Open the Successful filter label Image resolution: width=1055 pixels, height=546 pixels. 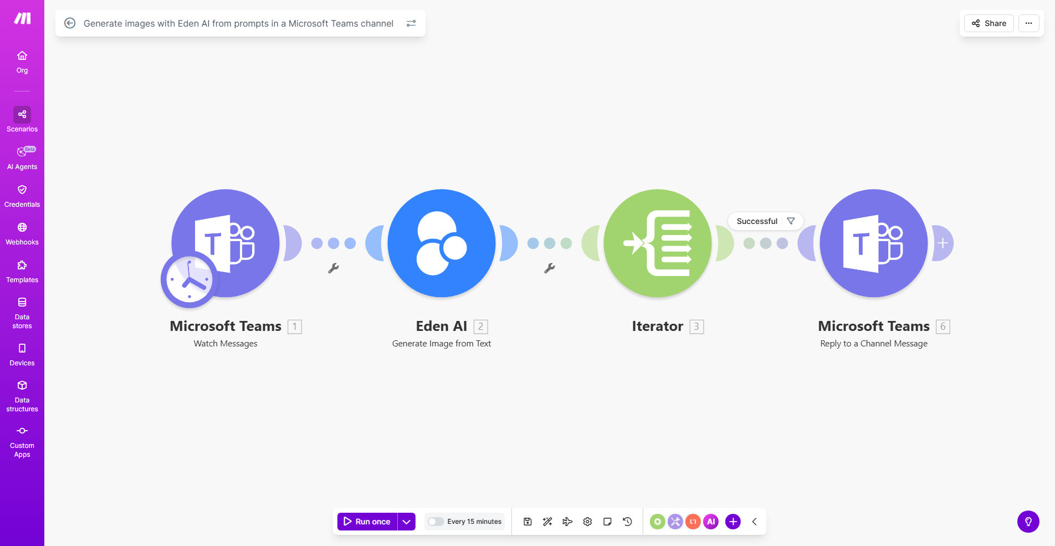[757, 221]
